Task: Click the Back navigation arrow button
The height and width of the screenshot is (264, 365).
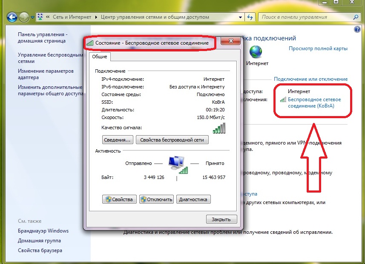Action: click(x=12, y=17)
